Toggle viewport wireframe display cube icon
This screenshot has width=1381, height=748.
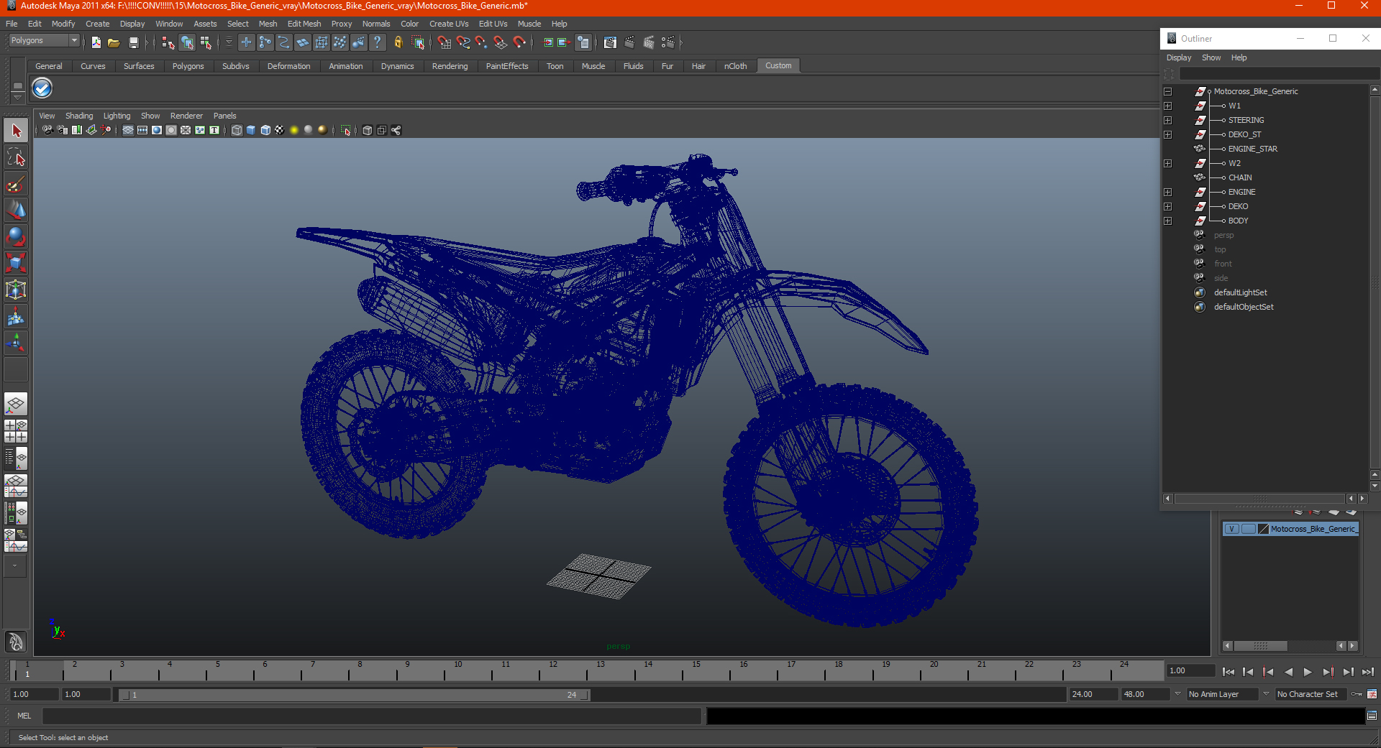pyautogui.click(x=237, y=130)
